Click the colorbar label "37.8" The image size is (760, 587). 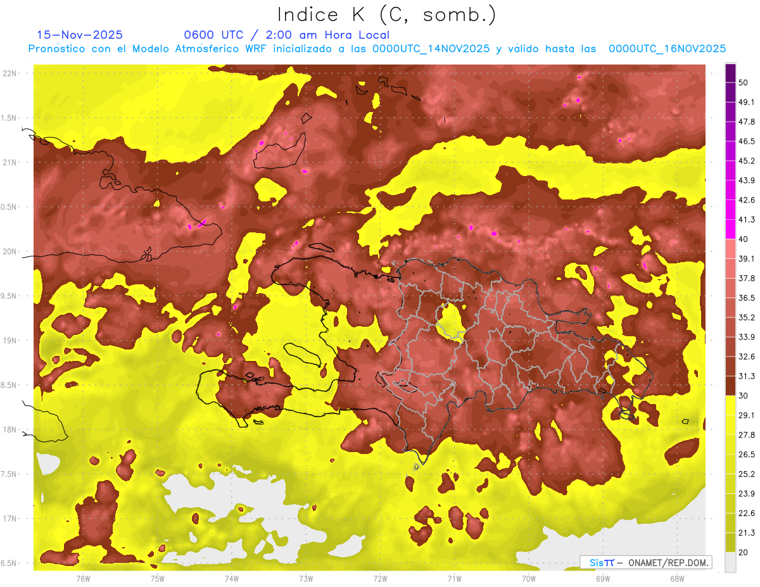pyautogui.click(x=747, y=279)
